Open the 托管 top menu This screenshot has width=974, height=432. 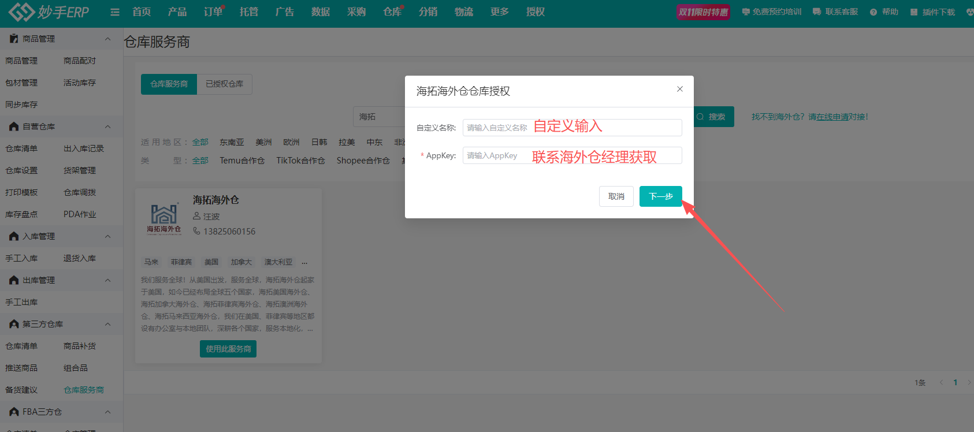[x=249, y=12]
